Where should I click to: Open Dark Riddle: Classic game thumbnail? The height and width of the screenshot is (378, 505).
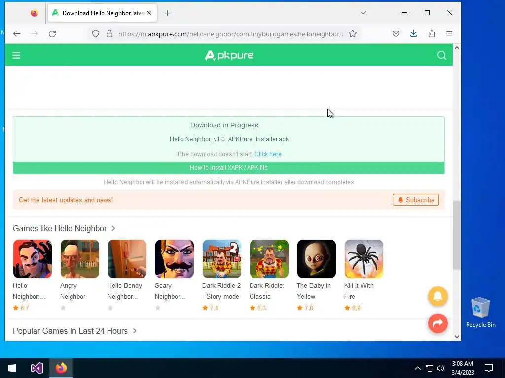coord(269,259)
